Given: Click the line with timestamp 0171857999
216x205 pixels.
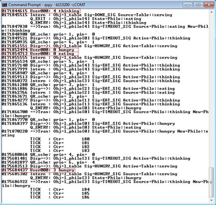Looking at the screenshot, I should (91, 69).
